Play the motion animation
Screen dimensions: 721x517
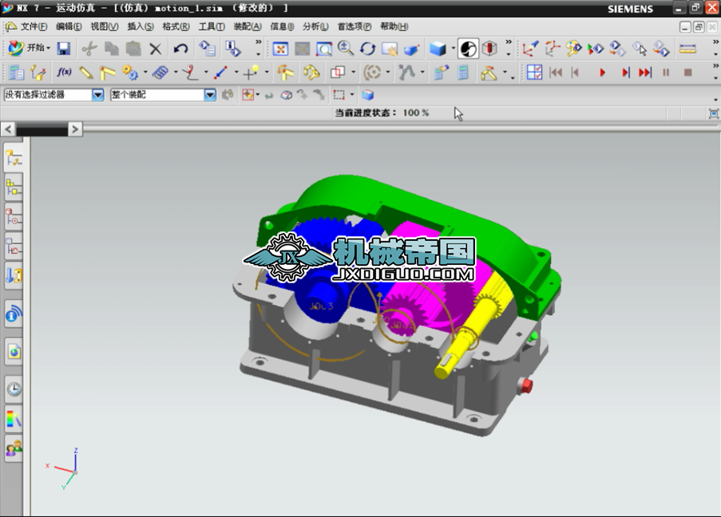pyautogui.click(x=602, y=73)
